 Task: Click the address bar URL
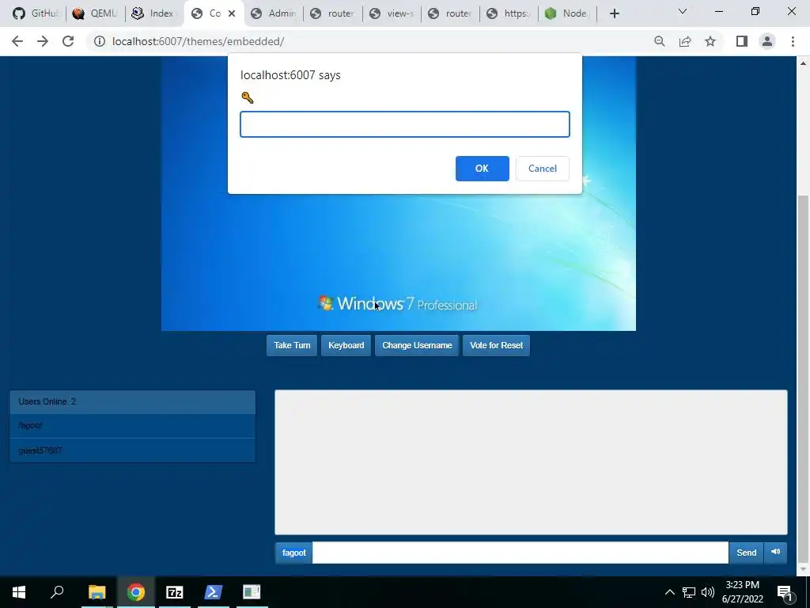point(199,41)
